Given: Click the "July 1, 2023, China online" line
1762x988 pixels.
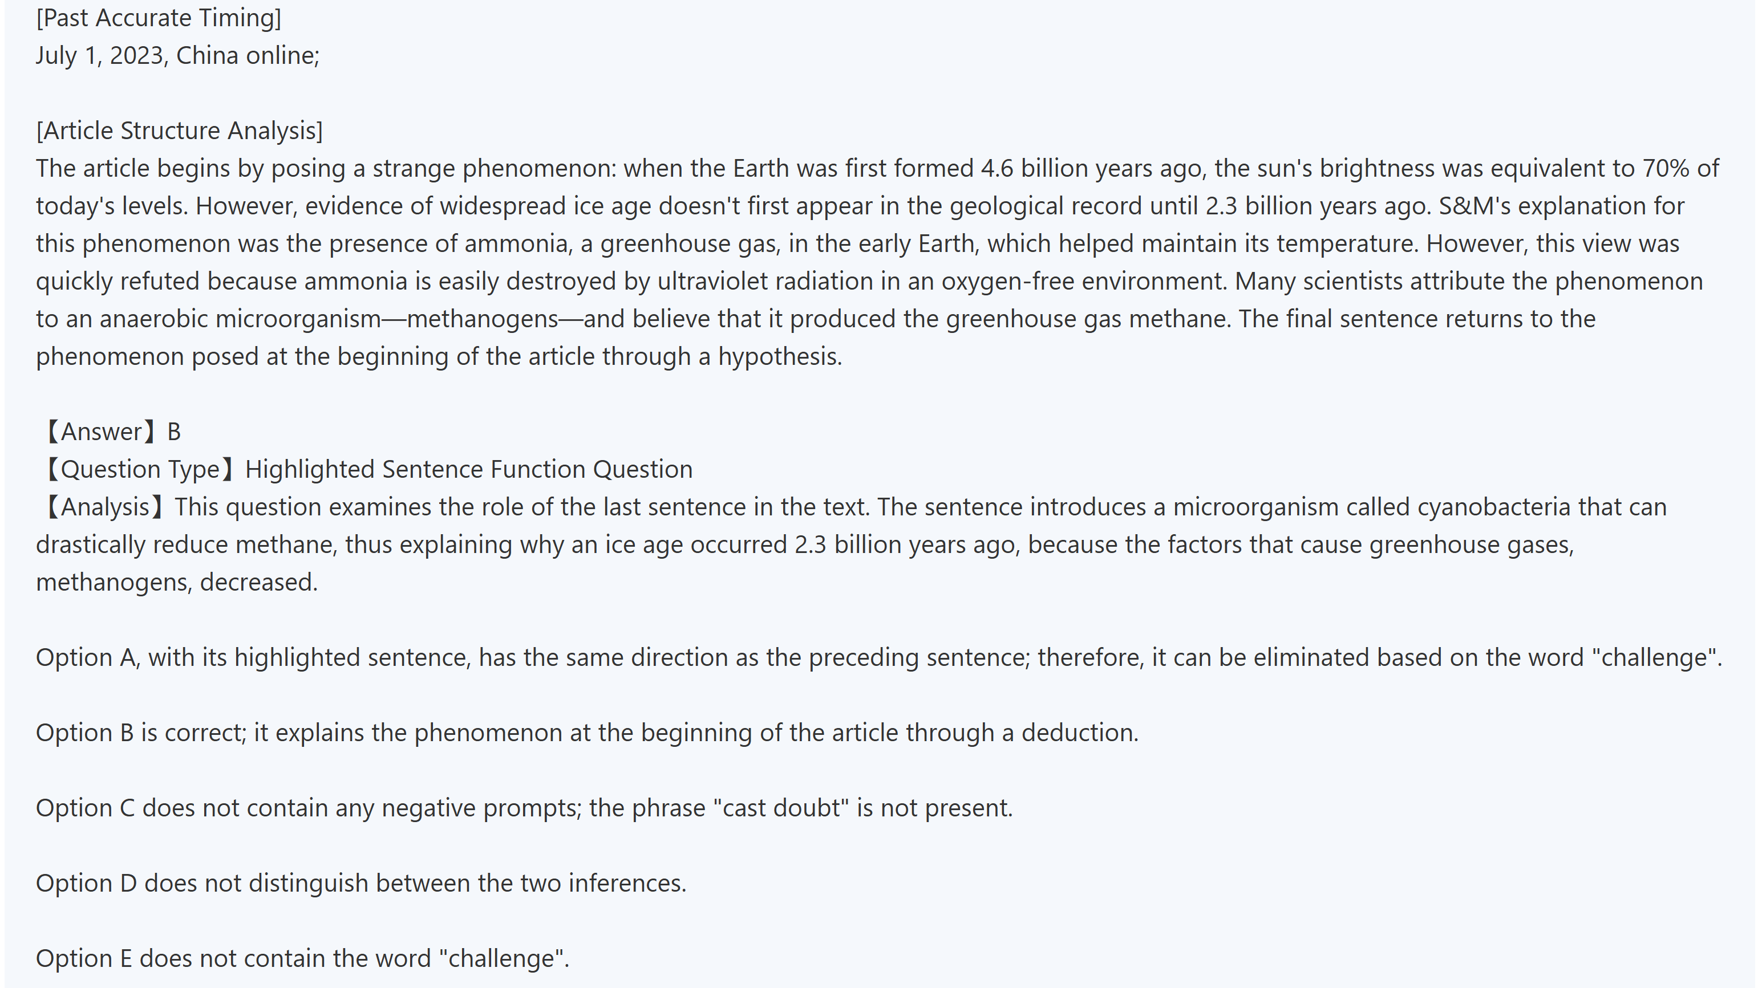Looking at the screenshot, I should pyautogui.click(x=177, y=55).
